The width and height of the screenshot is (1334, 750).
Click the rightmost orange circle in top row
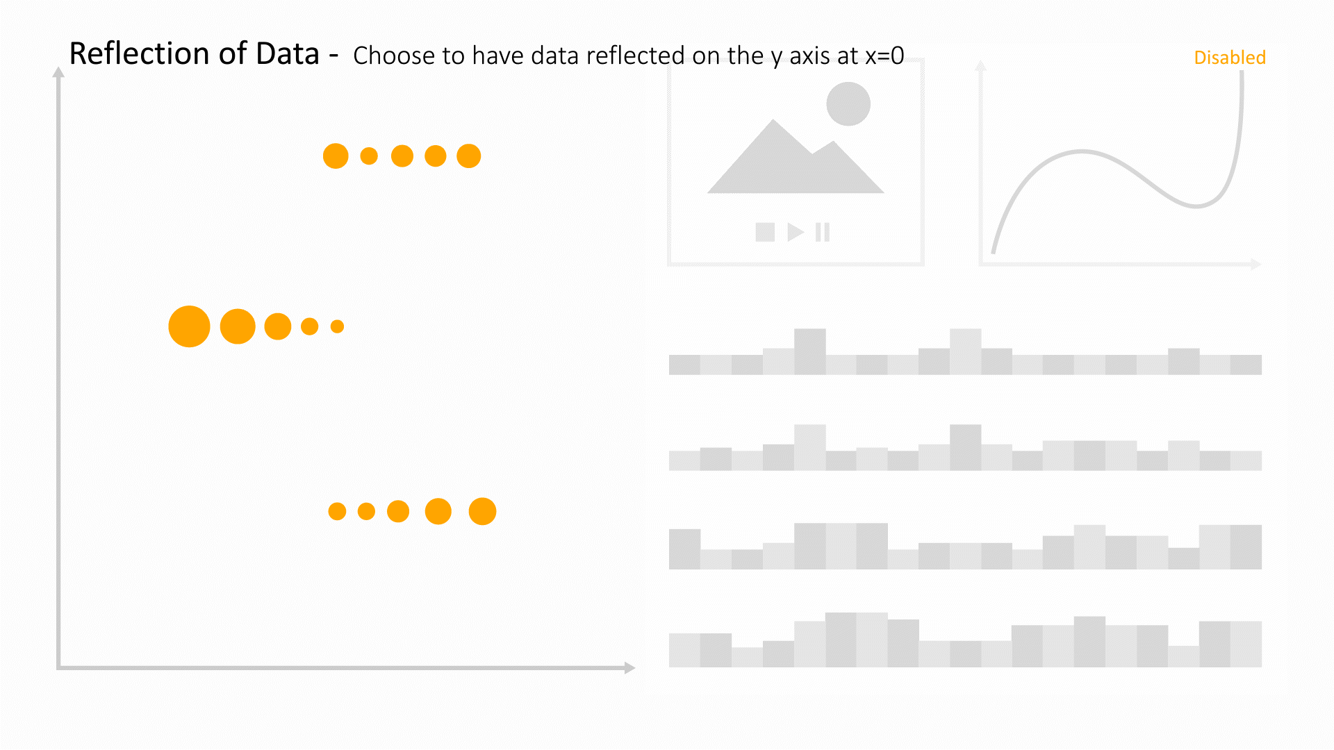point(469,156)
